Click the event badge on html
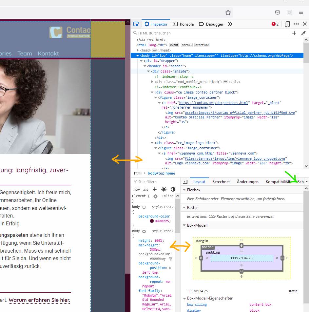The width and height of the screenshot is (309, 312). click(x=174, y=45)
